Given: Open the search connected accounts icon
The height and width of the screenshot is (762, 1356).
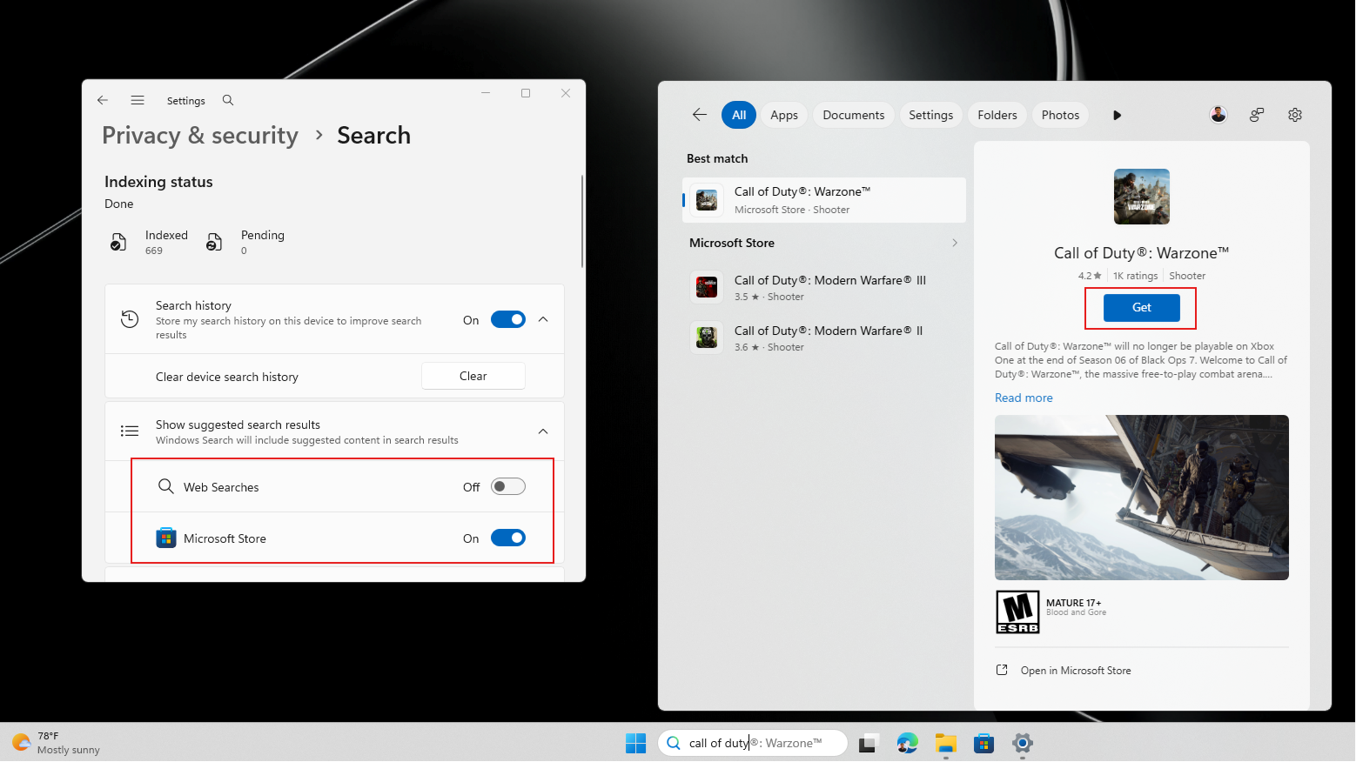Looking at the screenshot, I should (x=1257, y=115).
